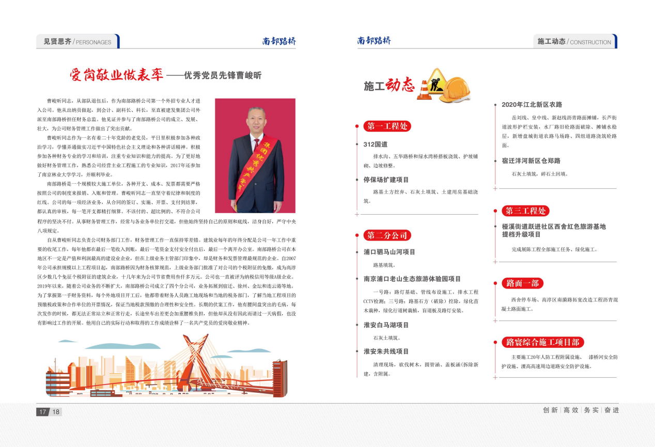Open the 见贤思齐 / PERSONAGES header tab

click(77, 42)
